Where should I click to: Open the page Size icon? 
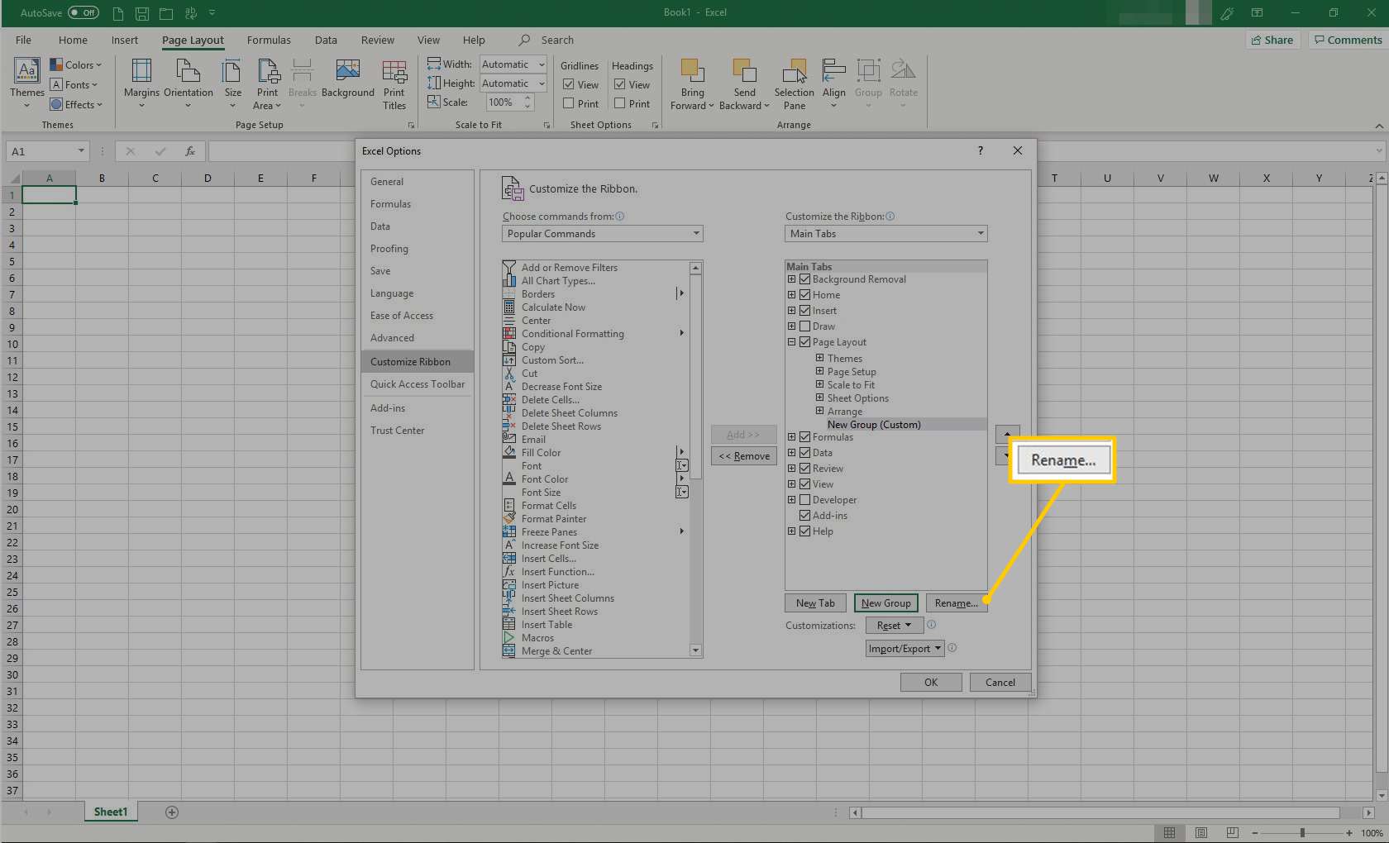(232, 72)
